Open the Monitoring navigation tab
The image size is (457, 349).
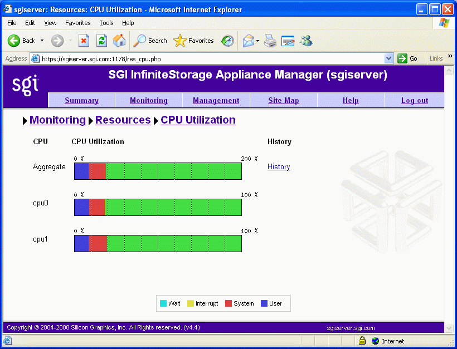coord(149,100)
